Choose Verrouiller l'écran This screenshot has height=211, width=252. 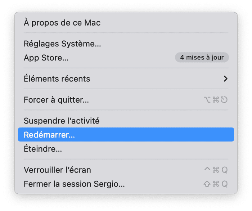[57, 170]
